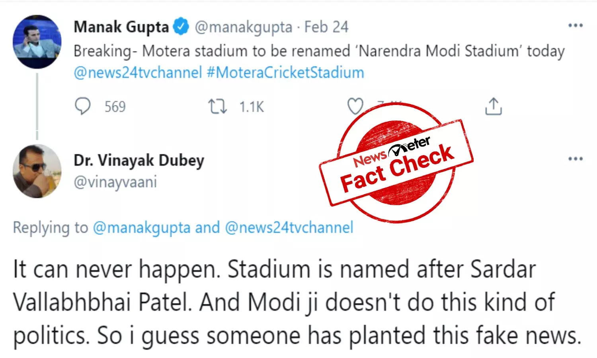The height and width of the screenshot is (358, 597).
Task: Click @manakgupta in the replying-to line
Action: click(x=143, y=227)
